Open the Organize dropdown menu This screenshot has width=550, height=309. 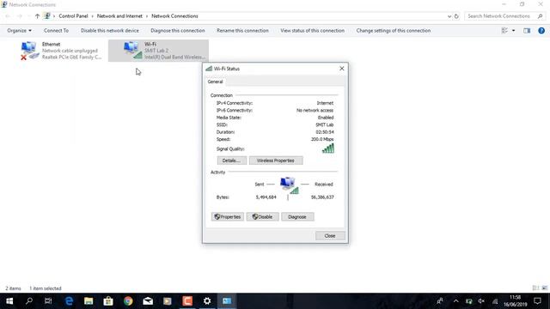pyautogui.click(x=19, y=31)
